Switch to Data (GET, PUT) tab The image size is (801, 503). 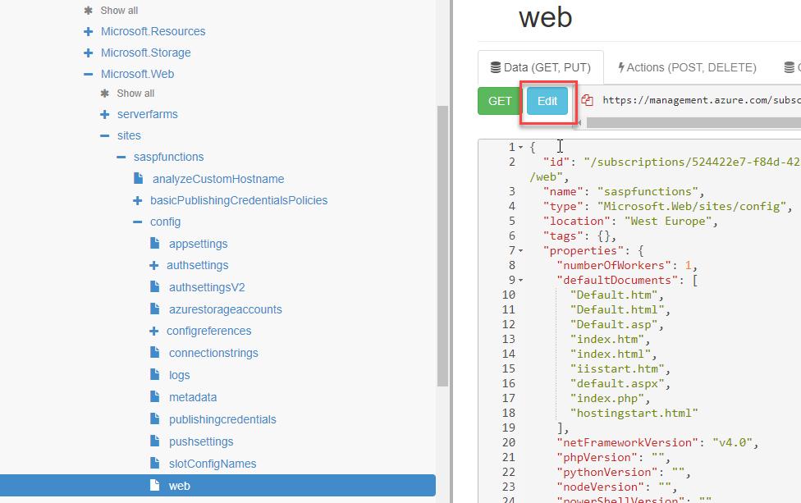pos(541,67)
